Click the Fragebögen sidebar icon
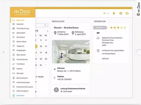 coord(14,50)
